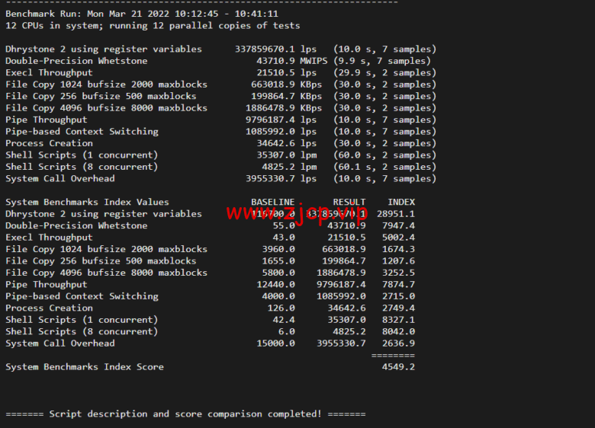Click Whetstone index 7947.4
595x428 pixels.
399,225
